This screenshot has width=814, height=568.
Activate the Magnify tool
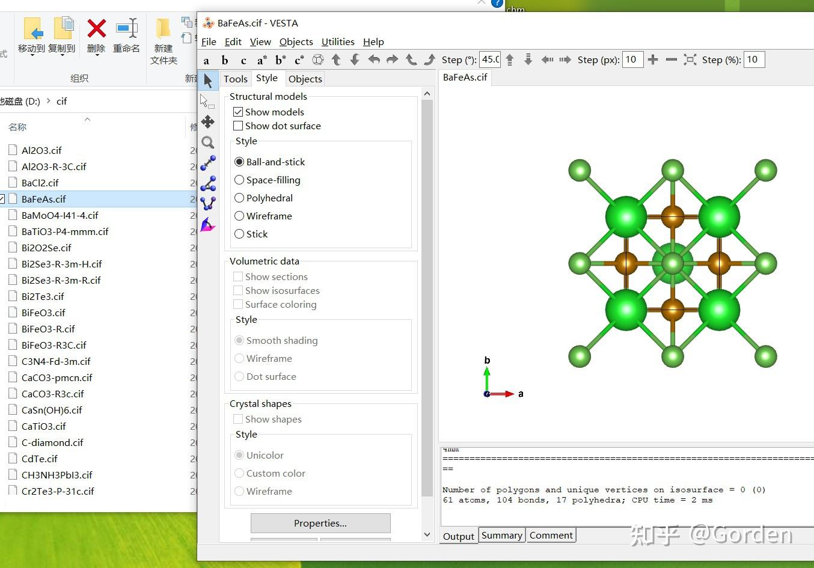208,142
